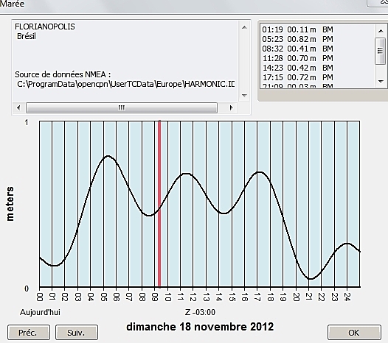
Task: Click the tide list vertical scrollbar thumb
Action: (381, 51)
